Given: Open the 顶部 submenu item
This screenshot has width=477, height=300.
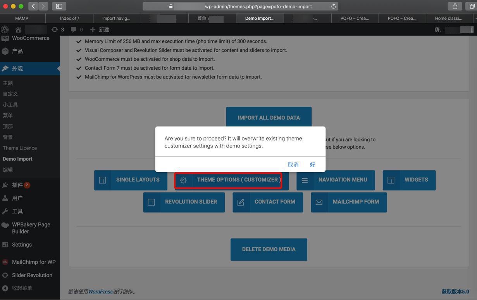Looking at the screenshot, I should (x=8, y=126).
